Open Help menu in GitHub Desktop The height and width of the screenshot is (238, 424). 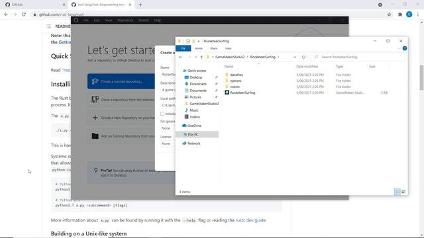pos(158,20)
